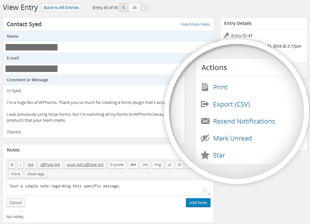Click the close tags button

(x=35, y=174)
